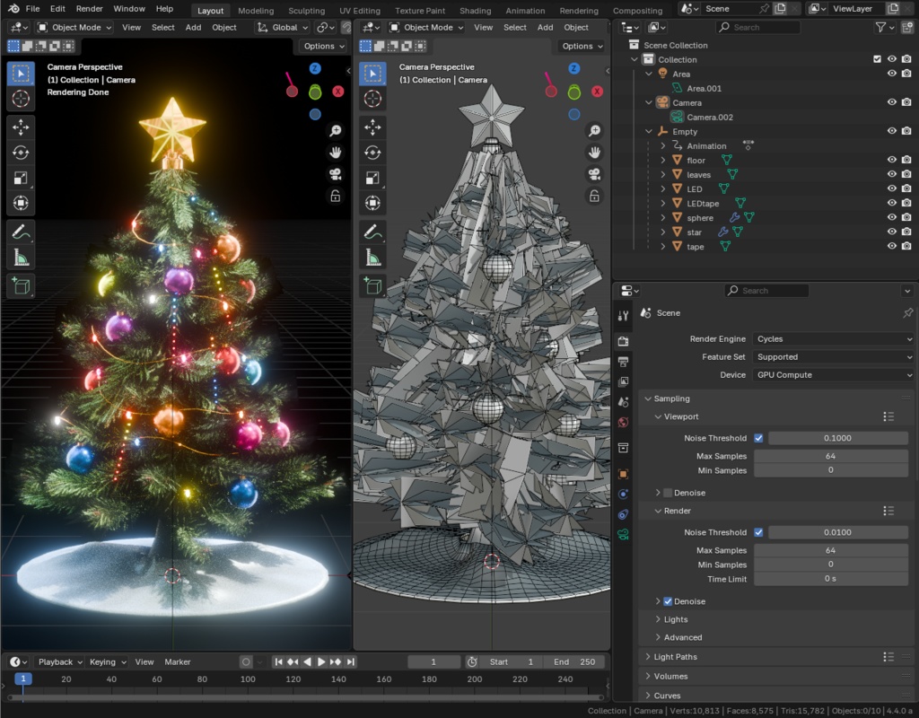Select the Move tool in left viewport

[x=21, y=127]
